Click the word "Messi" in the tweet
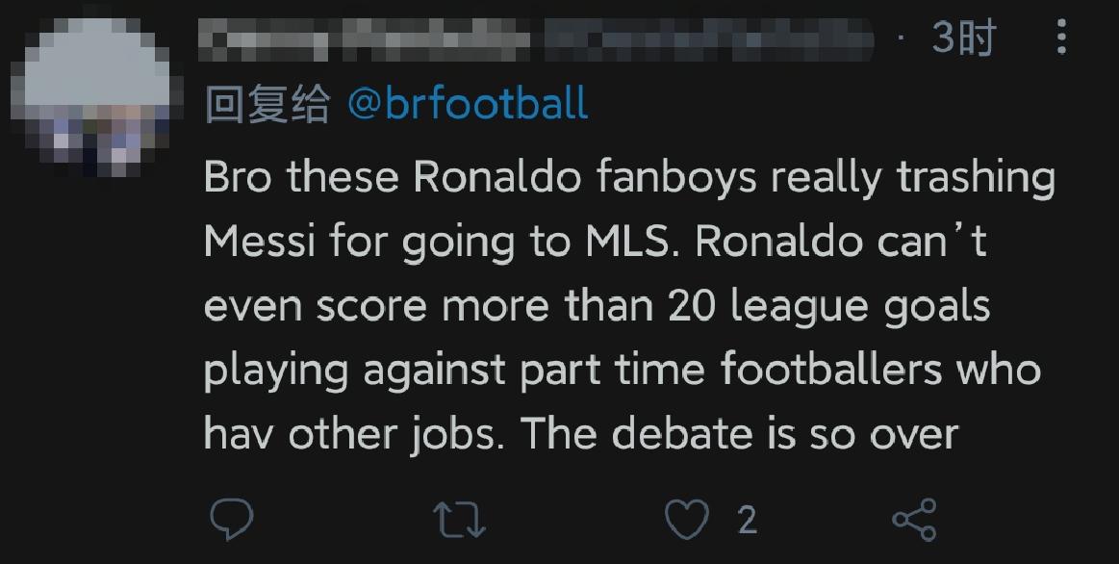 (259, 244)
